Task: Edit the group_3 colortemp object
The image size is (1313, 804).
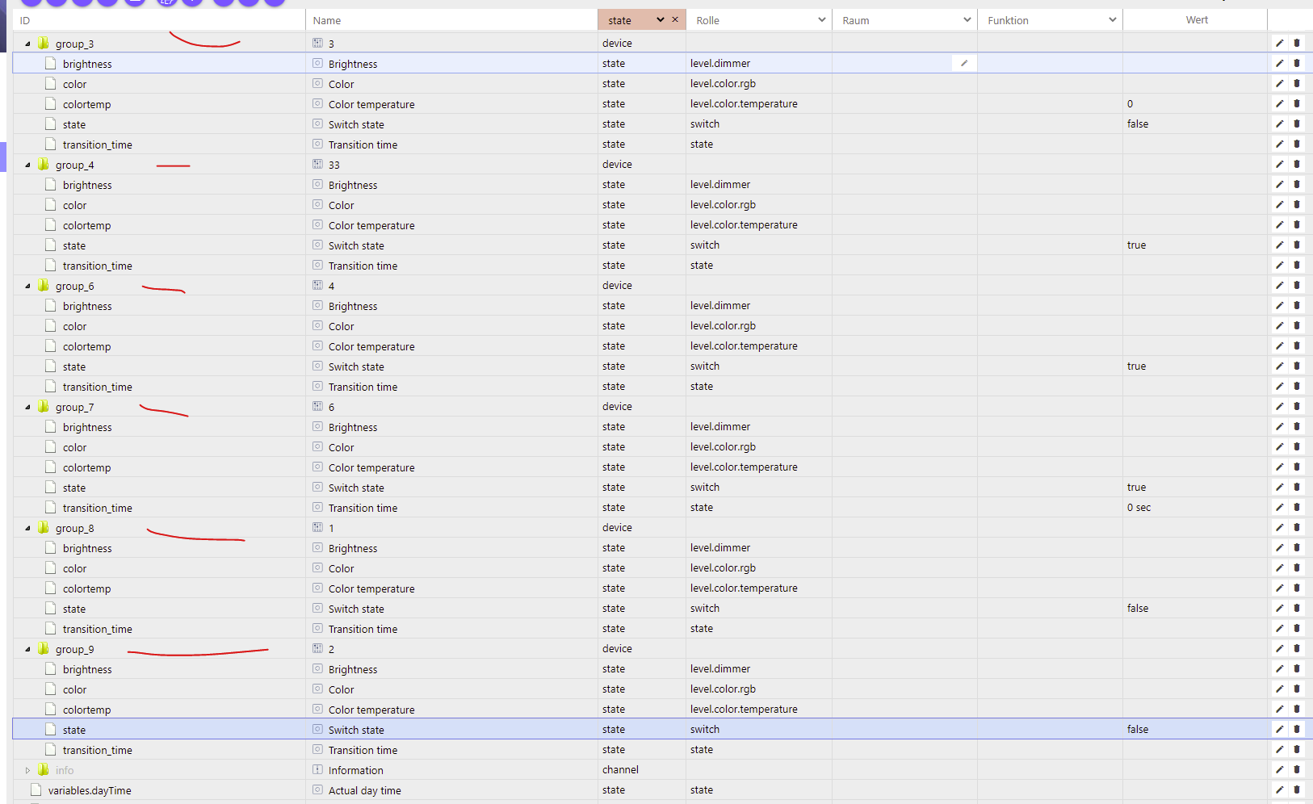Action: coord(1279,103)
